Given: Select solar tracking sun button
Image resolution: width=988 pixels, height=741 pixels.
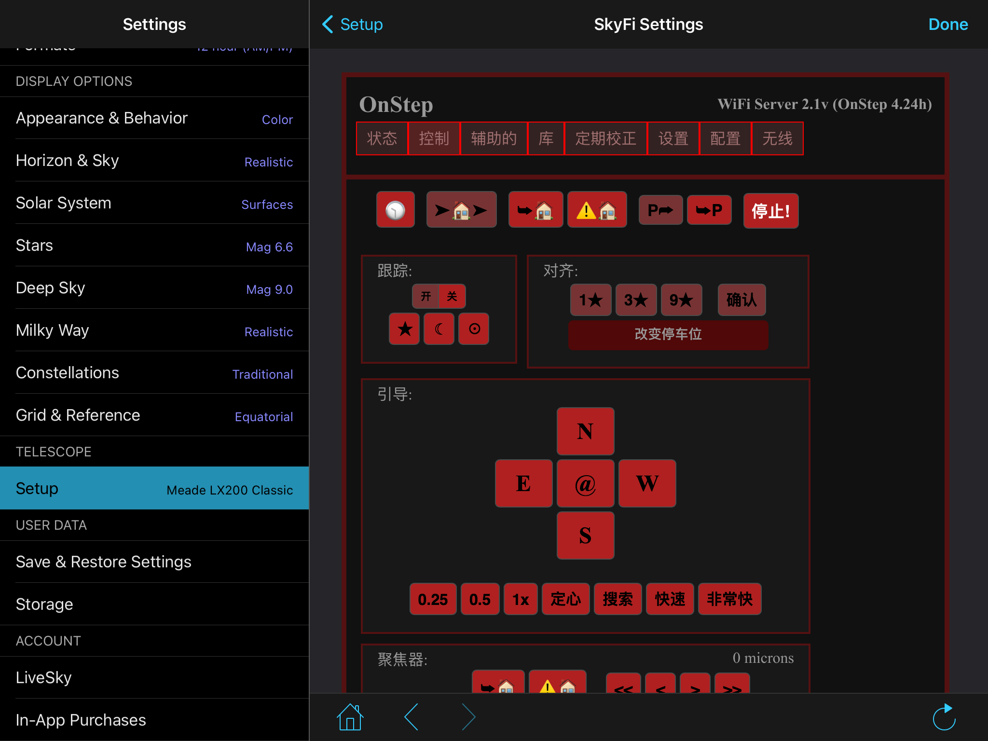Looking at the screenshot, I should (474, 329).
